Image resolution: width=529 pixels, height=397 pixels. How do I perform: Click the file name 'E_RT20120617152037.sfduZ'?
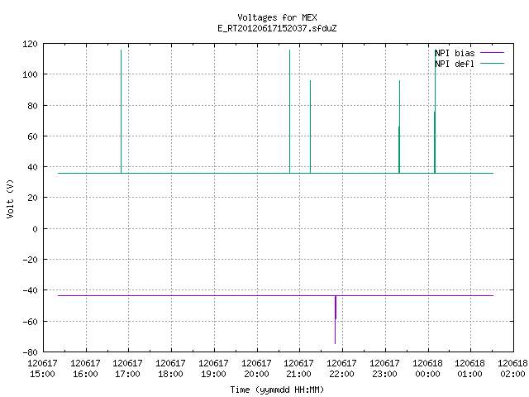click(x=277, y=28)
